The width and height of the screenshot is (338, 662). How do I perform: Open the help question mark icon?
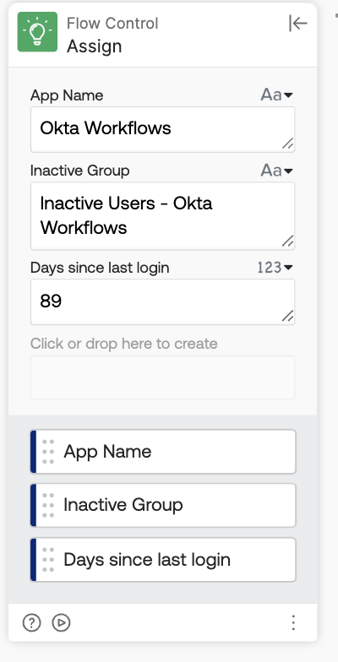click(32, 622)
